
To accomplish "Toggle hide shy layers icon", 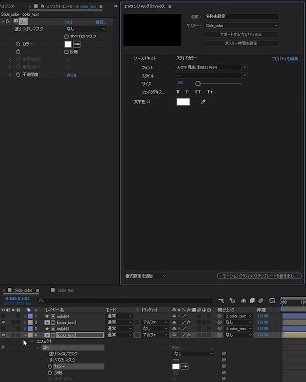I will tap(243, 301).
